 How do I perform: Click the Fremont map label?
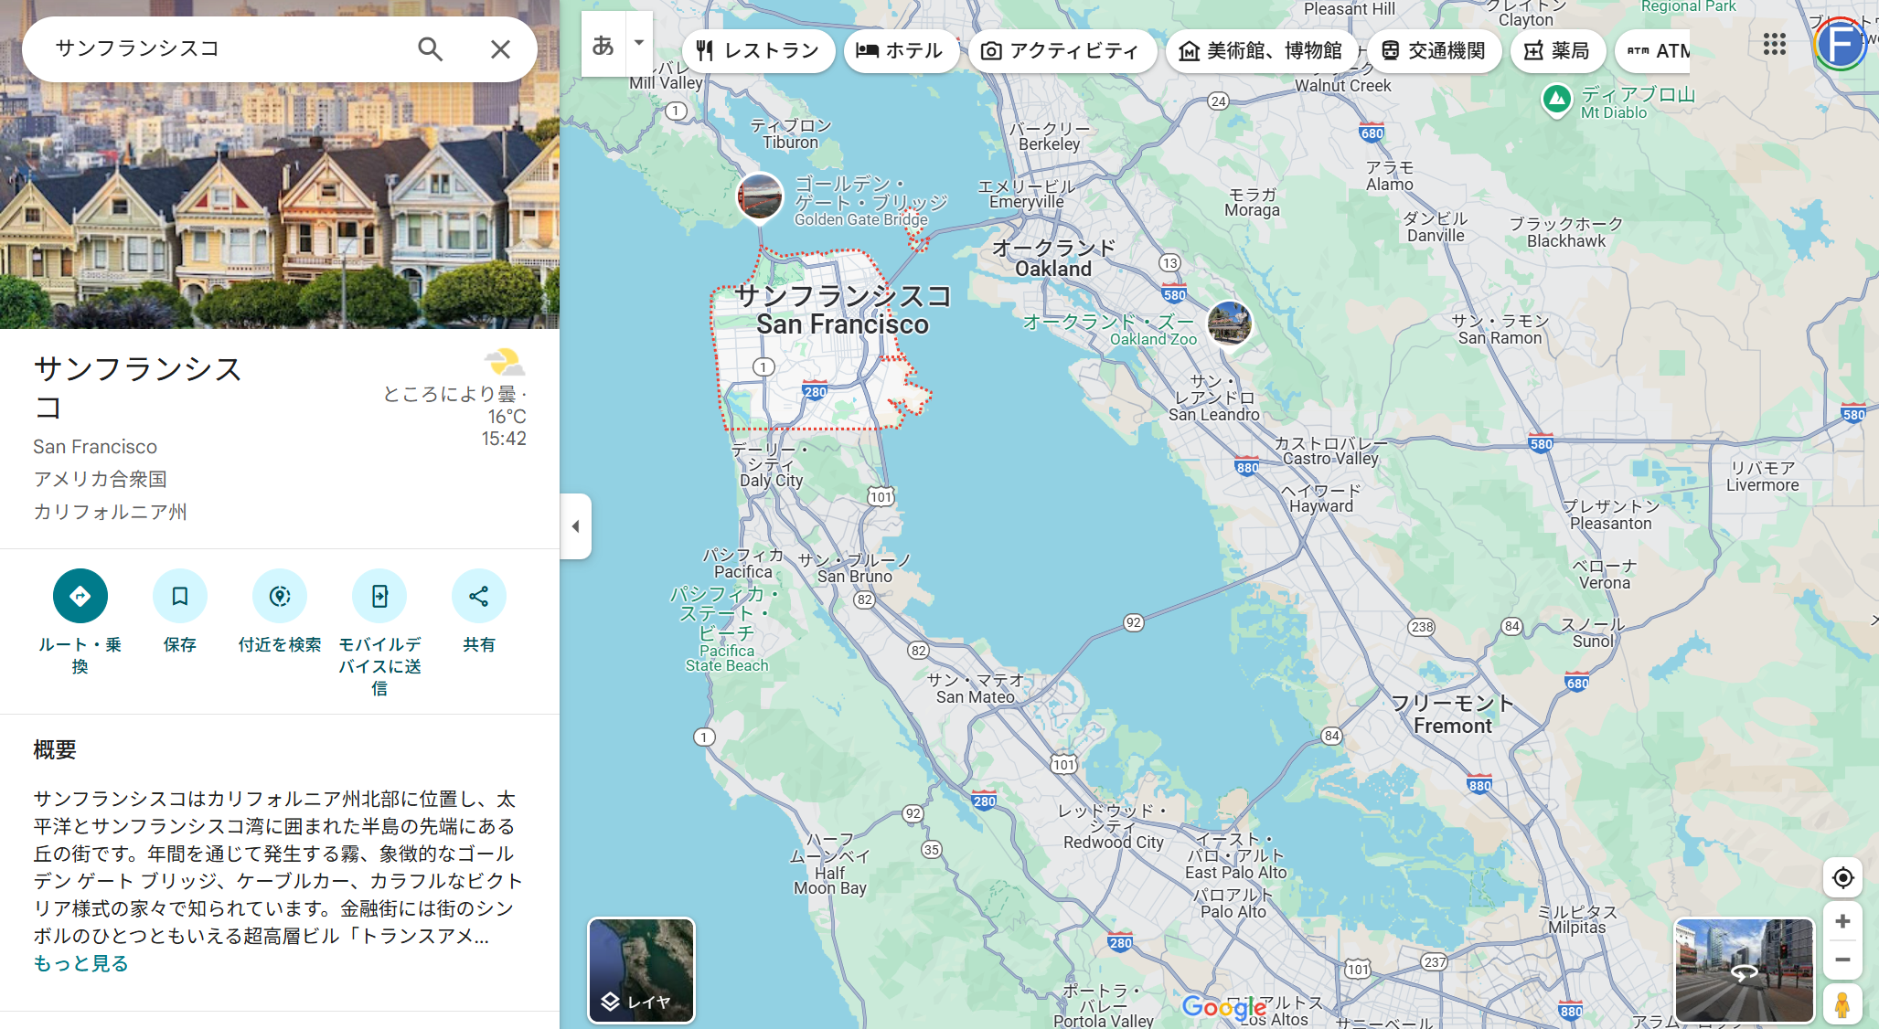pyautogui.click(x=1453, y=715)
